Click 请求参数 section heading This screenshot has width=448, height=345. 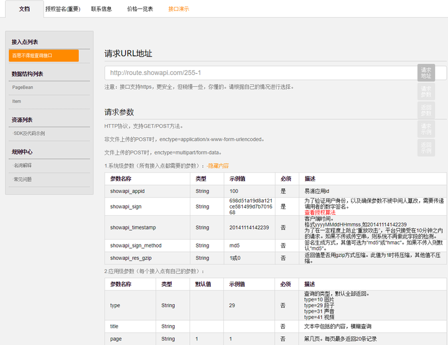(x=119, y=112)
